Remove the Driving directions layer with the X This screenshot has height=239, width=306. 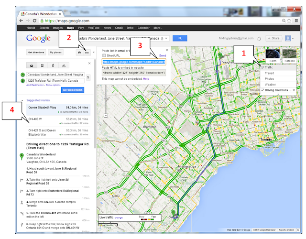(294, 90)
